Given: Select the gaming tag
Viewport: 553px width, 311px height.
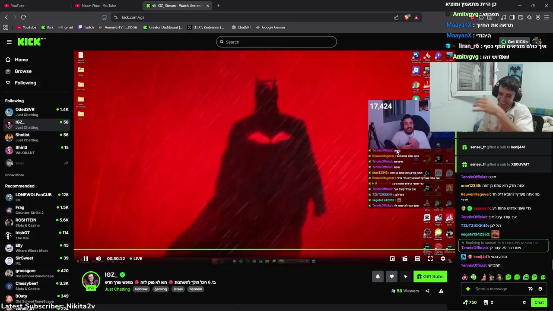Looking at the screenshot, I should pos(160,289).
